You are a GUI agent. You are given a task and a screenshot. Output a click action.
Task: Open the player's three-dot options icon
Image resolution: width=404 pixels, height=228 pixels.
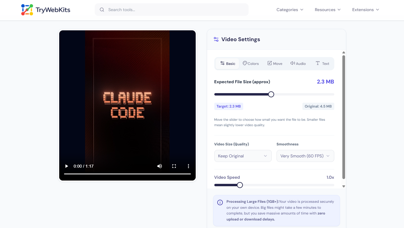click(188, 166)
